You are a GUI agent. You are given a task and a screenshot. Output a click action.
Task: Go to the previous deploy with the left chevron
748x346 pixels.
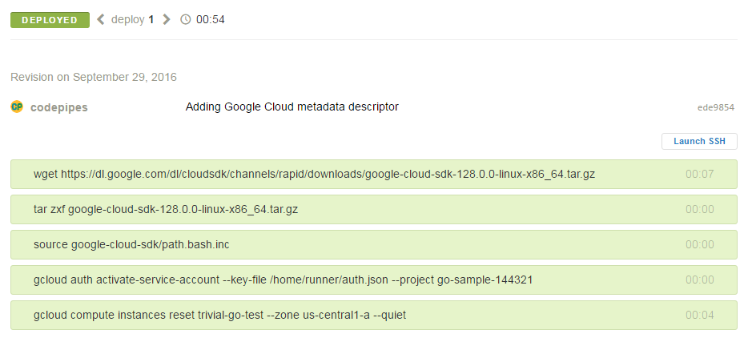[x=101, y=19]
